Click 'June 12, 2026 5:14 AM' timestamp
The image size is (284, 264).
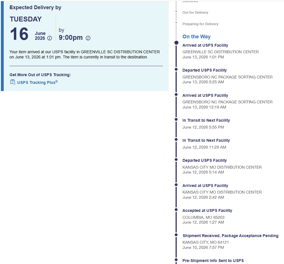[203, 172]
